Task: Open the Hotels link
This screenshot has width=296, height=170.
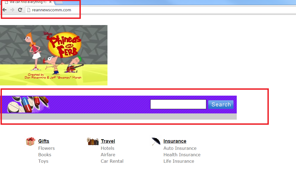Action: (x=107, y=148)
